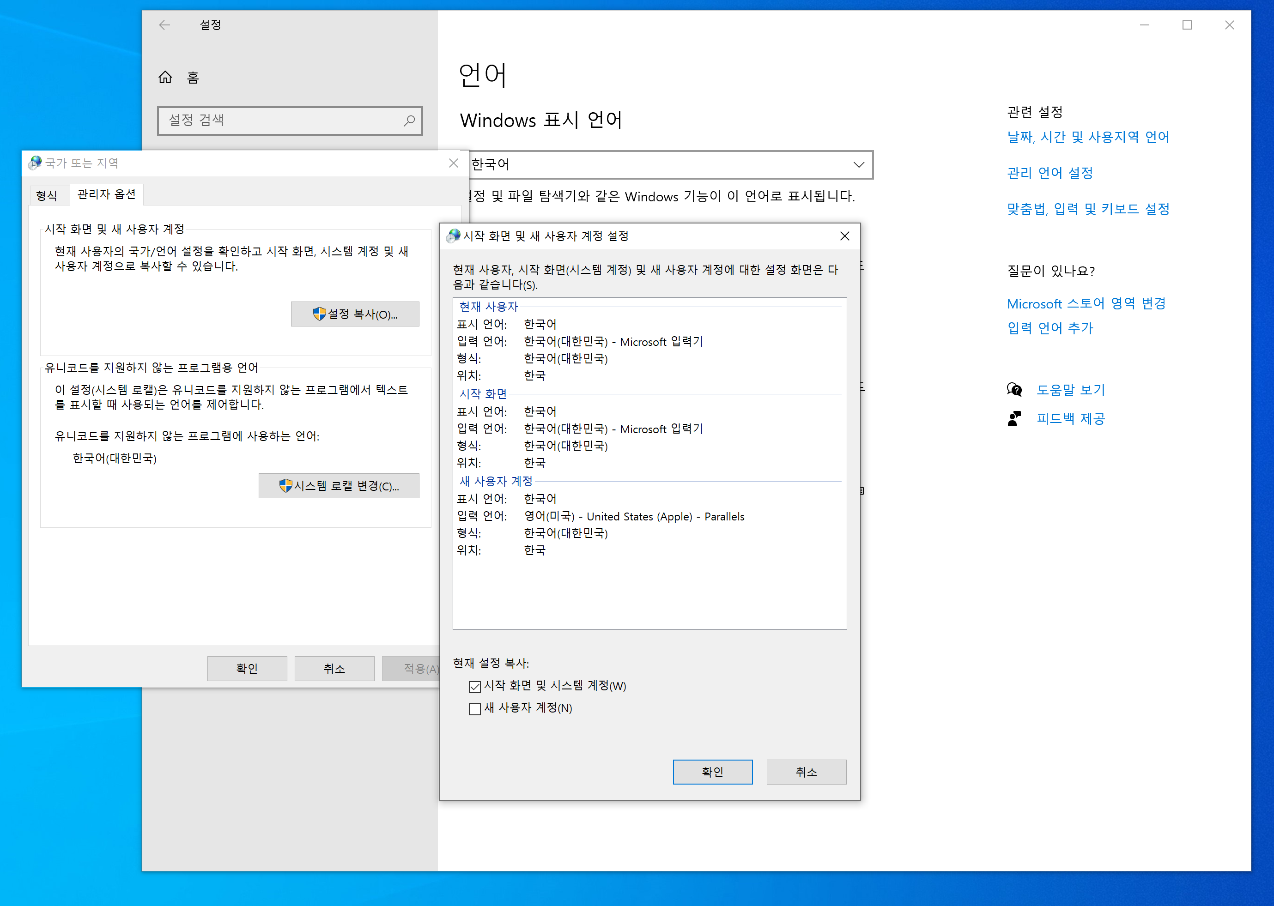This screenshot has height=906, width=1274.
Task: Open 날짜, 시간 및 사용지역 언어 link
Action: point(1088,137)
